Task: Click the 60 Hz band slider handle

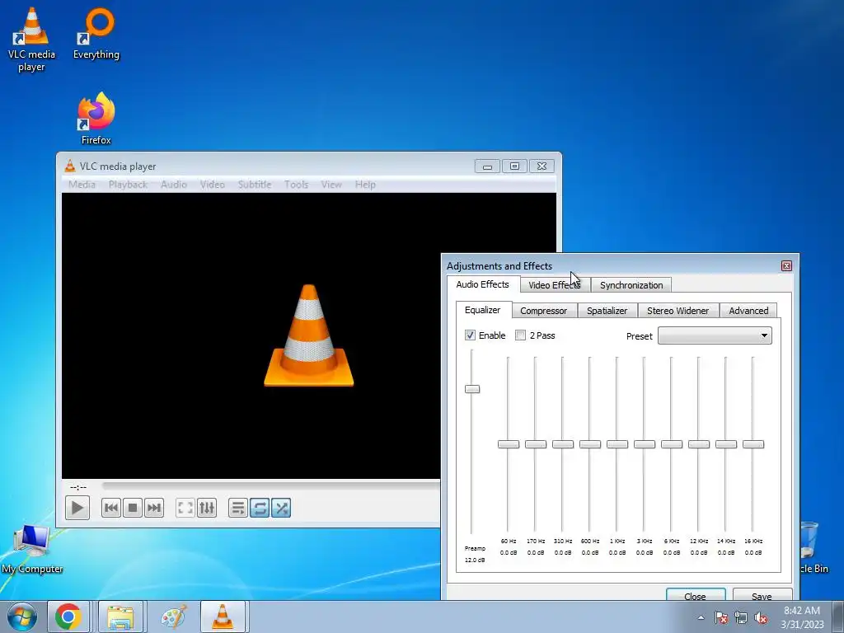Action: 508,444
